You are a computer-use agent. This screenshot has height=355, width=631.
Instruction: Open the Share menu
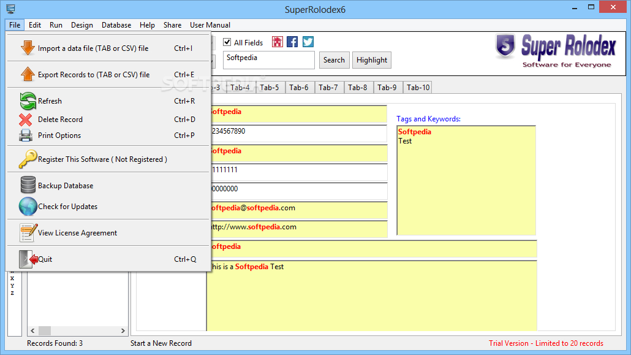pyautogui.click(x=172, y=25)
